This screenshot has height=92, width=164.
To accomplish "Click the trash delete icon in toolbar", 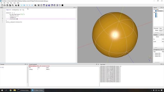I will (18, 5).
